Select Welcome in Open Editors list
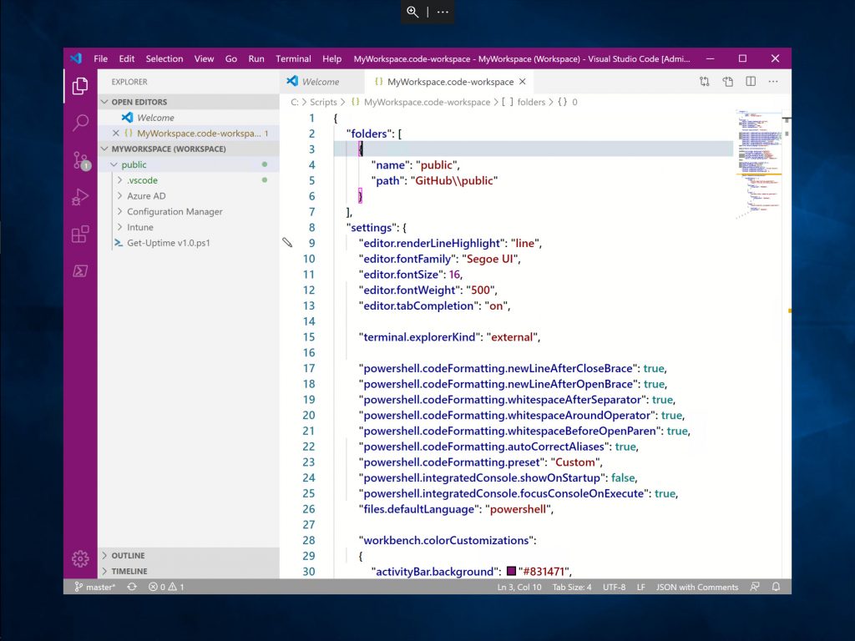Viewport: 855px width, 641px height. click(x=155, y=118)
